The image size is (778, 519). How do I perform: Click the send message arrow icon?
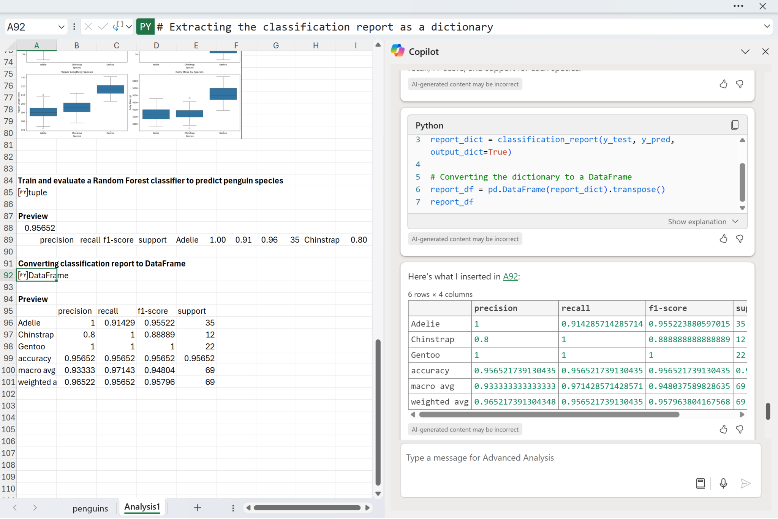point(745,483)
